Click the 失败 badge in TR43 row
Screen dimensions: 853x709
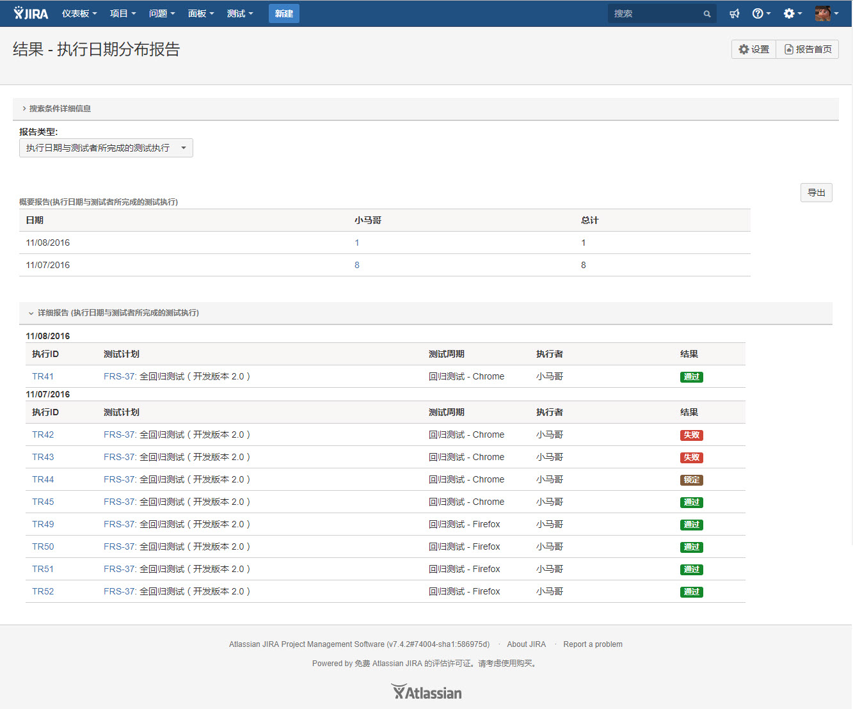691,458
